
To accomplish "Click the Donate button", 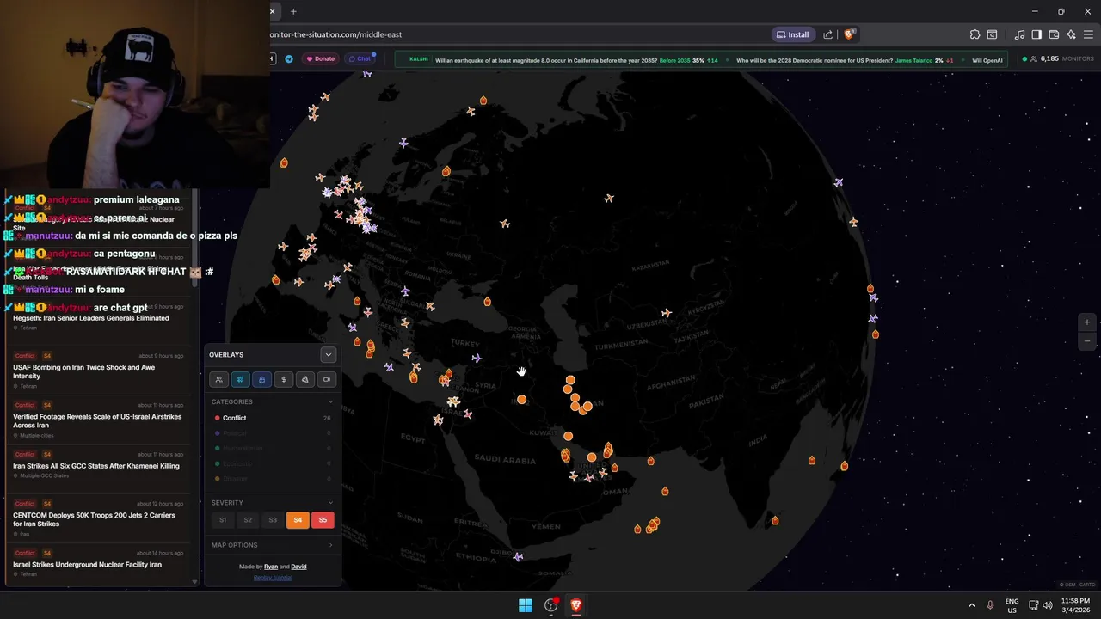I will tap(320, 58).
